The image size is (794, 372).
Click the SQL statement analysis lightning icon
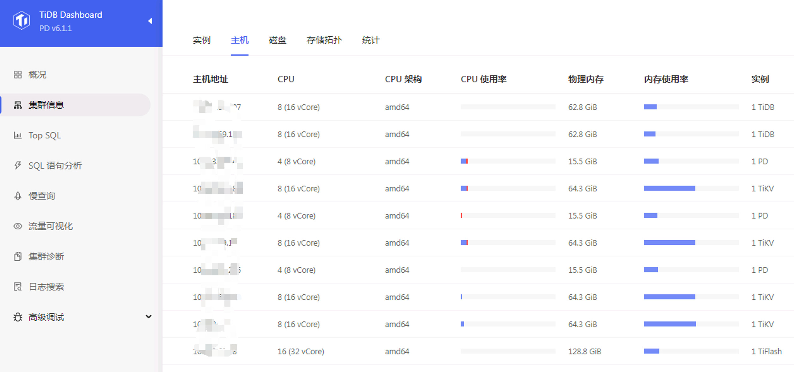coord(18,165)
